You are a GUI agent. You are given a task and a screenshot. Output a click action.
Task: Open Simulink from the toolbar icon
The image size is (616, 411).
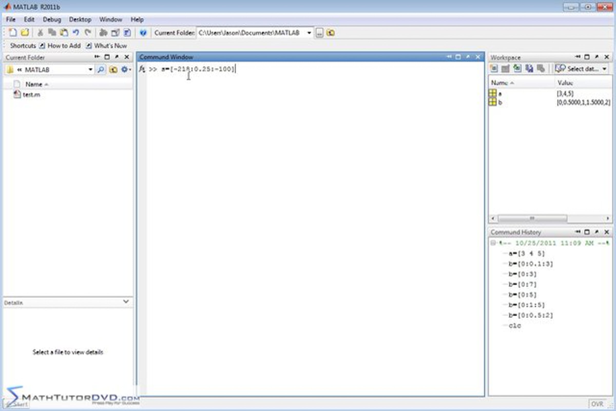103,33
